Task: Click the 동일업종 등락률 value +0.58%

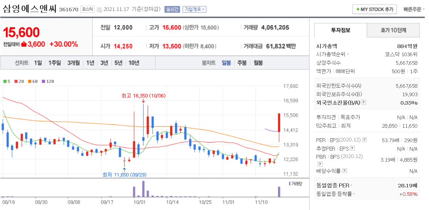Action: pos(408,194)
